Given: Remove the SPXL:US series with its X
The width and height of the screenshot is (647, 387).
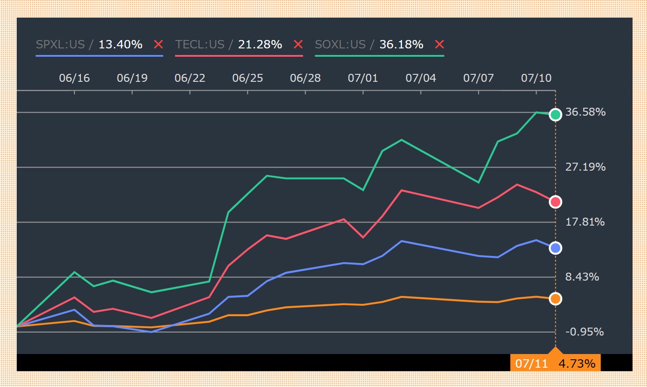Looking at the screenshot, I should (x=158, y=44).
